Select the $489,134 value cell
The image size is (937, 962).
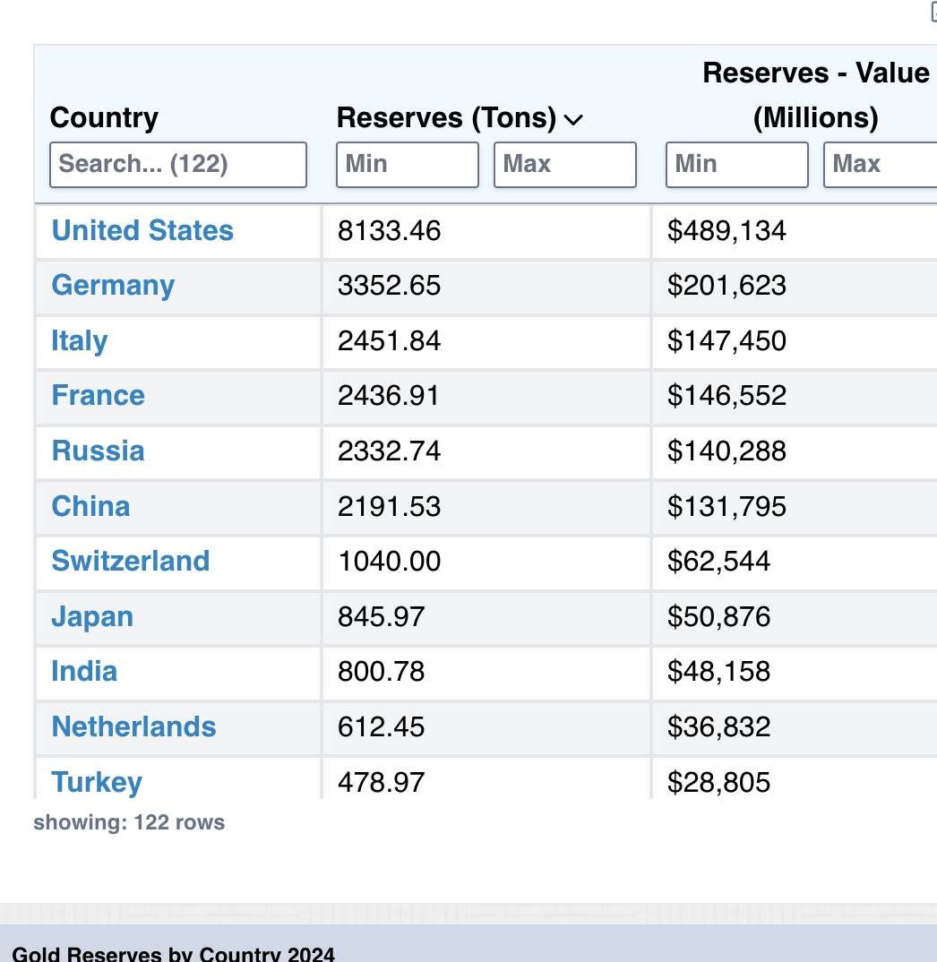click(795, 231)
